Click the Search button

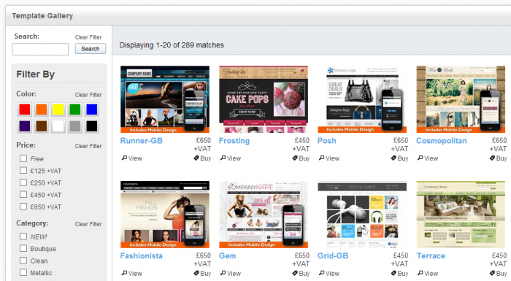pos(91,49)
